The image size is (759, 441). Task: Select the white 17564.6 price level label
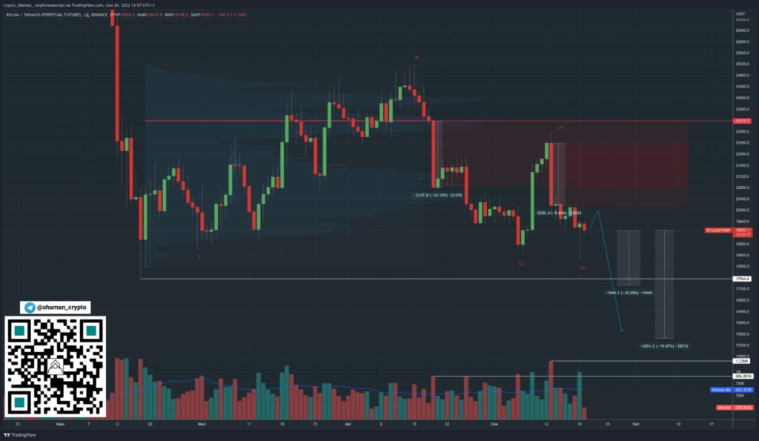742,279
